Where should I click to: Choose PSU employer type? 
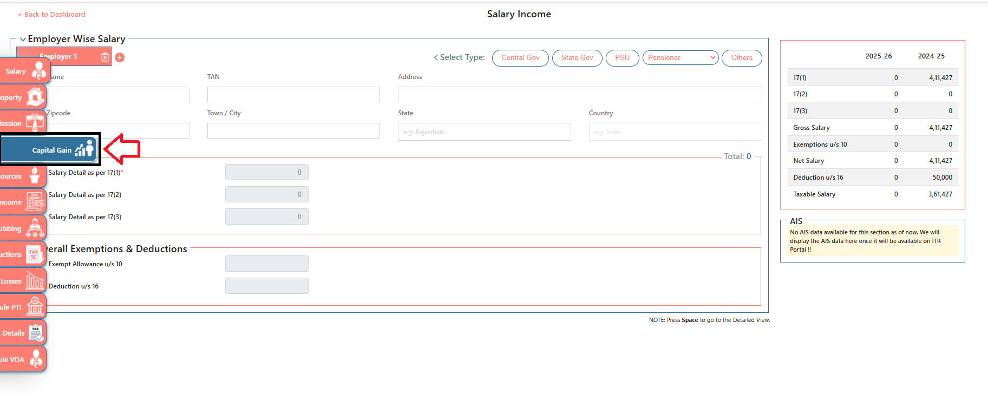[x=622, y=58]
